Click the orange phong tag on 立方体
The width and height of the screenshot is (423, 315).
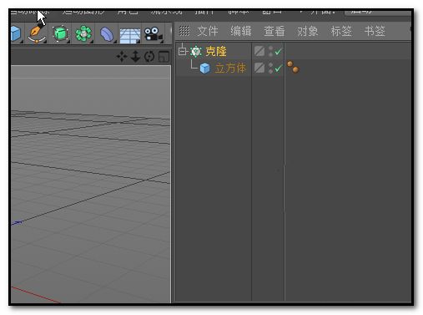(x=293, y=67)
